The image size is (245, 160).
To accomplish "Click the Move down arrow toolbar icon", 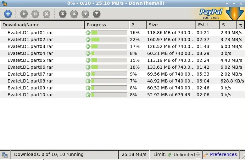I will tap(85, 14).
